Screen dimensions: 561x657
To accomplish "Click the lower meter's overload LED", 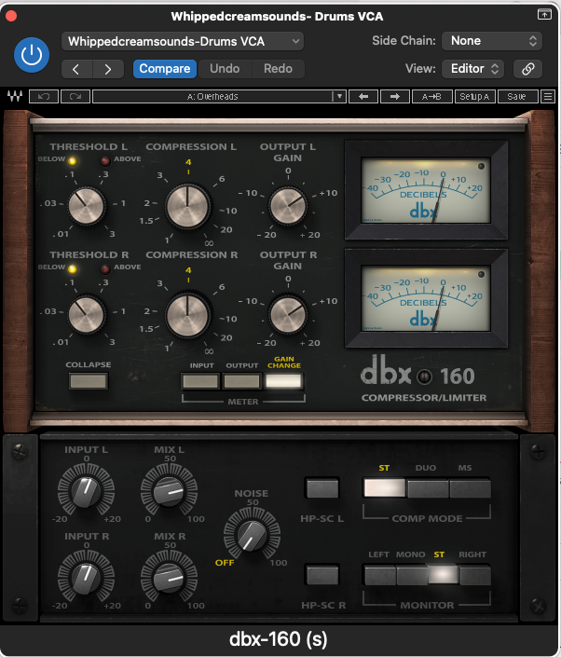I will coord(481,274).
